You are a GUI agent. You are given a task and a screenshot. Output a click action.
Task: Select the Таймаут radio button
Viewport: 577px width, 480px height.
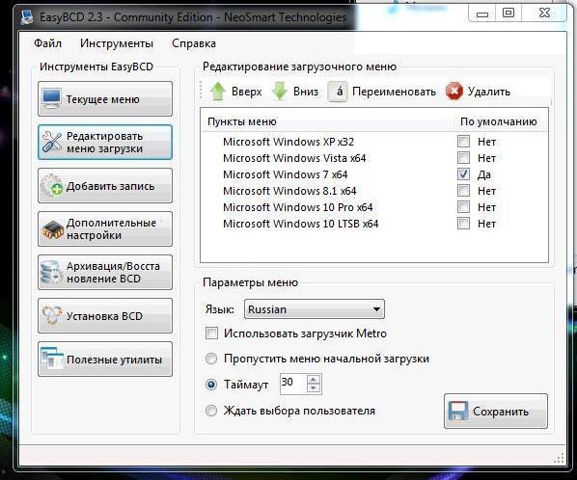click(211, 385)
